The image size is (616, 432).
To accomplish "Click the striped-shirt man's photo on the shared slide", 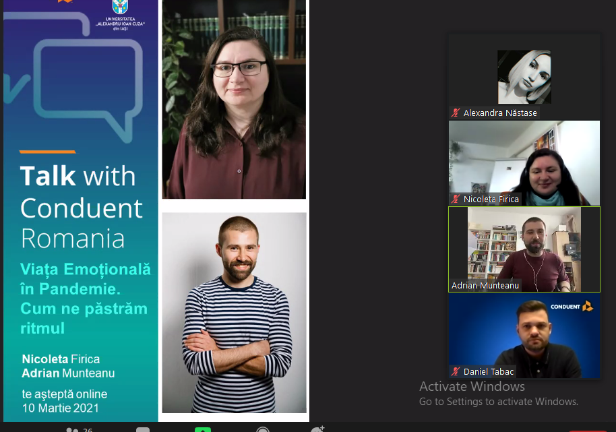I will click(234, 313).
